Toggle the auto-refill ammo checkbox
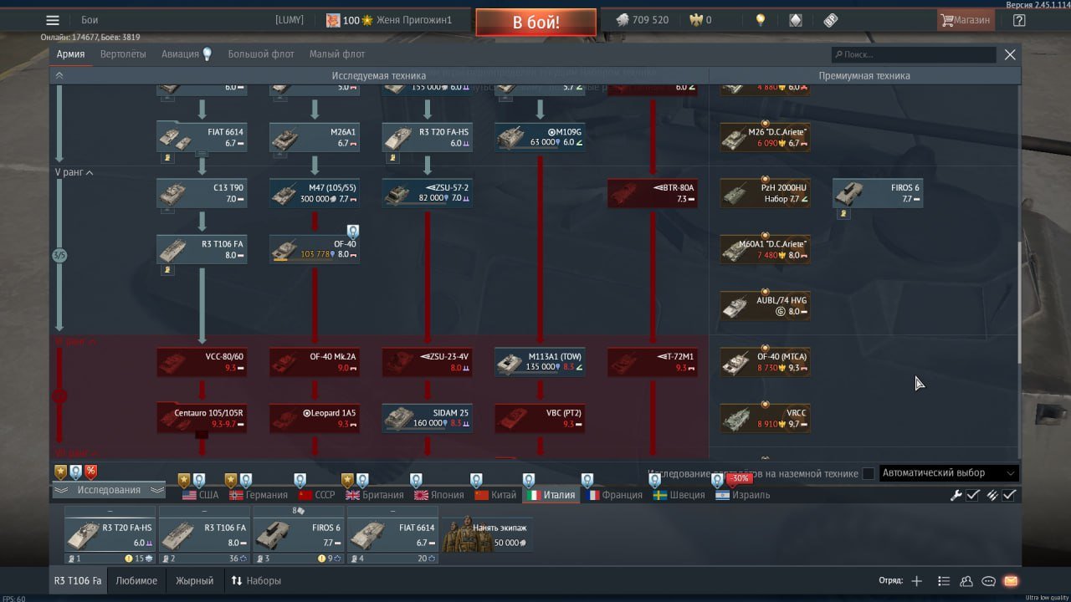Viewport: 1071px width, 602px height. coord(1010,495)
